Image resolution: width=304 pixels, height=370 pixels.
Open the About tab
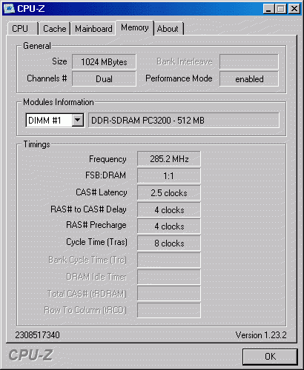click(168, 29)
